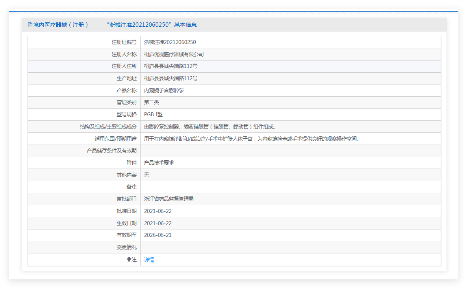467x288 pixels.
Task: Click the 注册证编号 label
Action: coord(124,42)
